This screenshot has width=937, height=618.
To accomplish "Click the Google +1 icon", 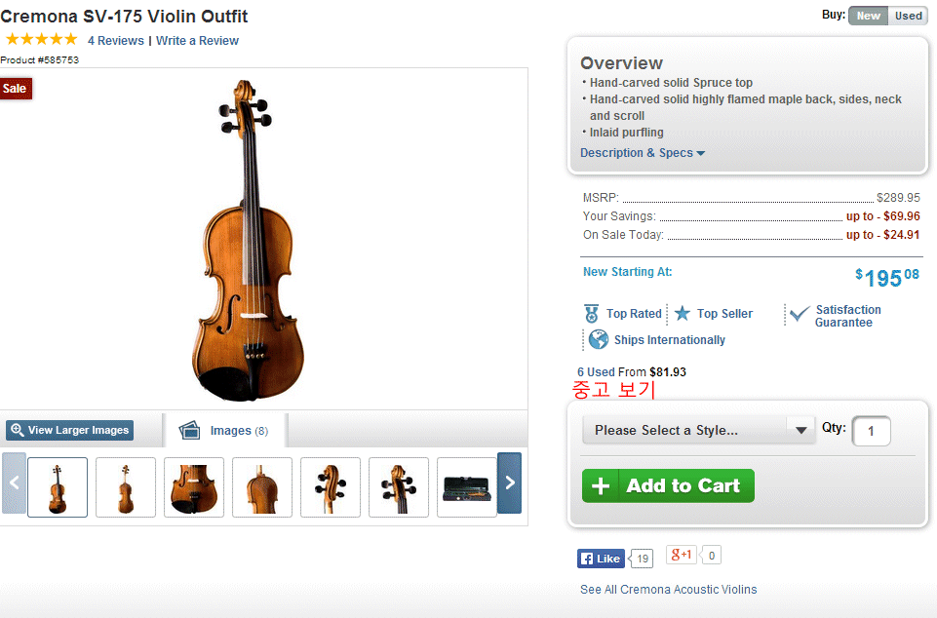I will (681, 555).
